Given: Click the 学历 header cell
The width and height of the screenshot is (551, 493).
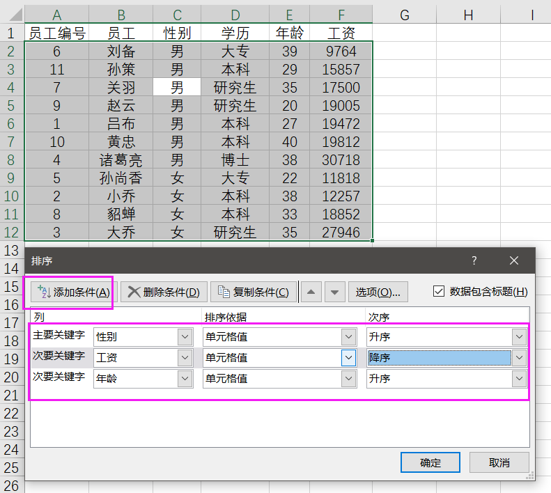Looking at the screenshot, I should (x=235, y=33).
